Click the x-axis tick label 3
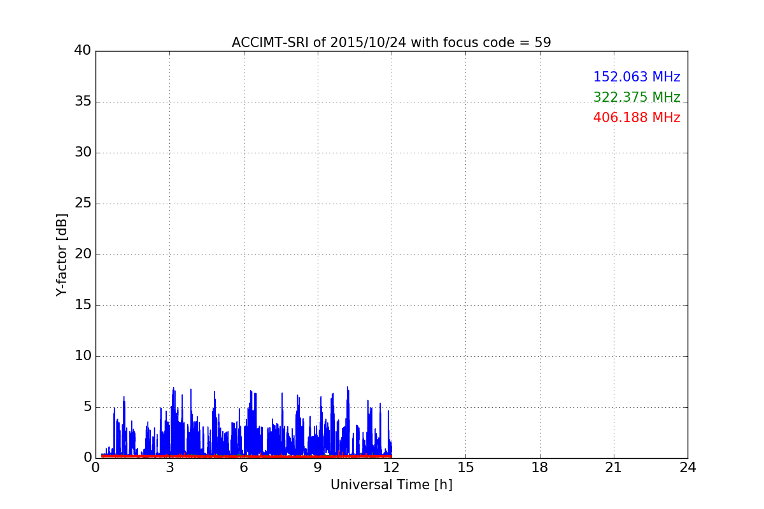 click(169, 468)
